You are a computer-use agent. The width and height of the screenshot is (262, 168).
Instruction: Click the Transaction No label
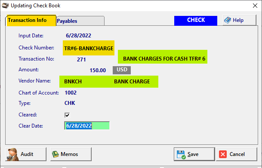coord(37,59)
